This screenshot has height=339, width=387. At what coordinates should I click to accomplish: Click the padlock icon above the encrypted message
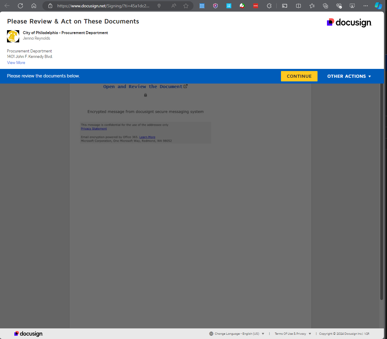coord(145,95)
